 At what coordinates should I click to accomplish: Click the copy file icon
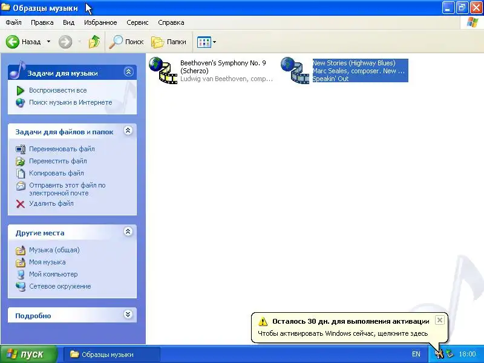21,174
